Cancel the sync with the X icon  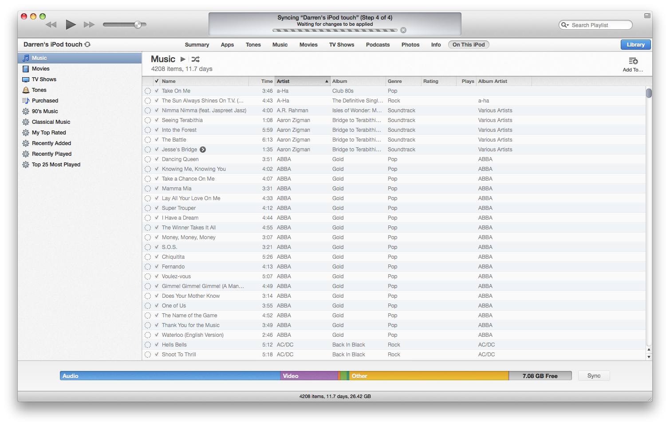click(x=403, y=30)
